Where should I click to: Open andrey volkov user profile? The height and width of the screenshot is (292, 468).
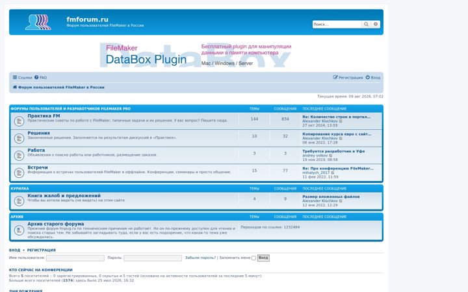pos(315,156)
